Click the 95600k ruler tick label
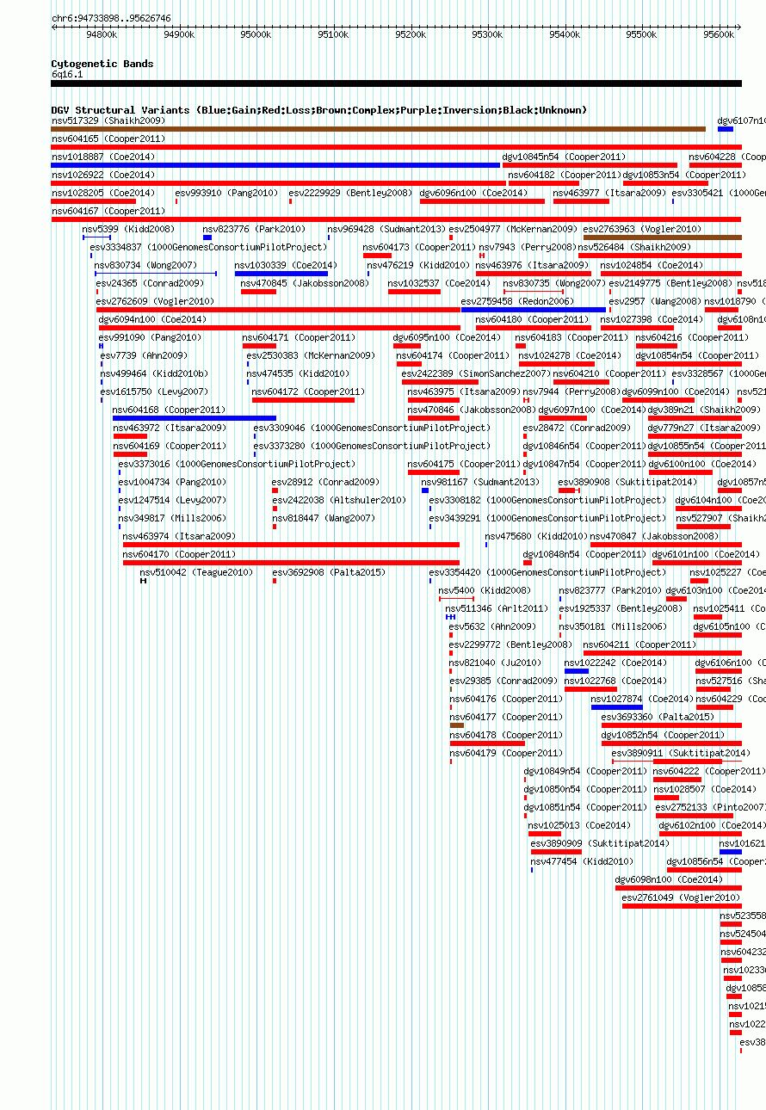This screenshot has height=1110, width=766. click(719, 35)
